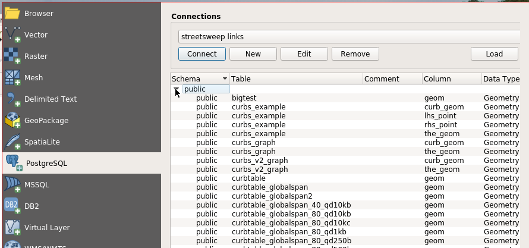This screenshot has width=529, height=248.
Task: Click the PostgreSQL elephant icon
Action: coord(13,164)
